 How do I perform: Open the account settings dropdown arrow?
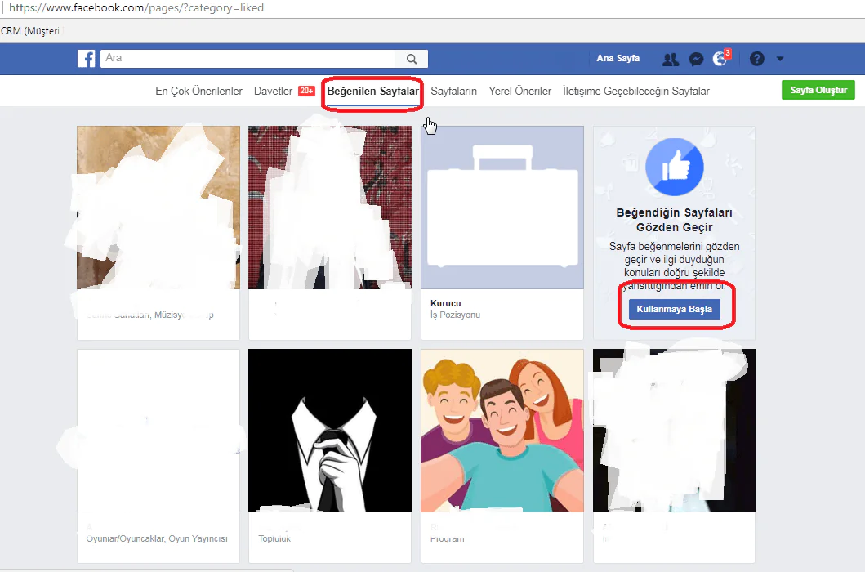click(x=779, y=58)
